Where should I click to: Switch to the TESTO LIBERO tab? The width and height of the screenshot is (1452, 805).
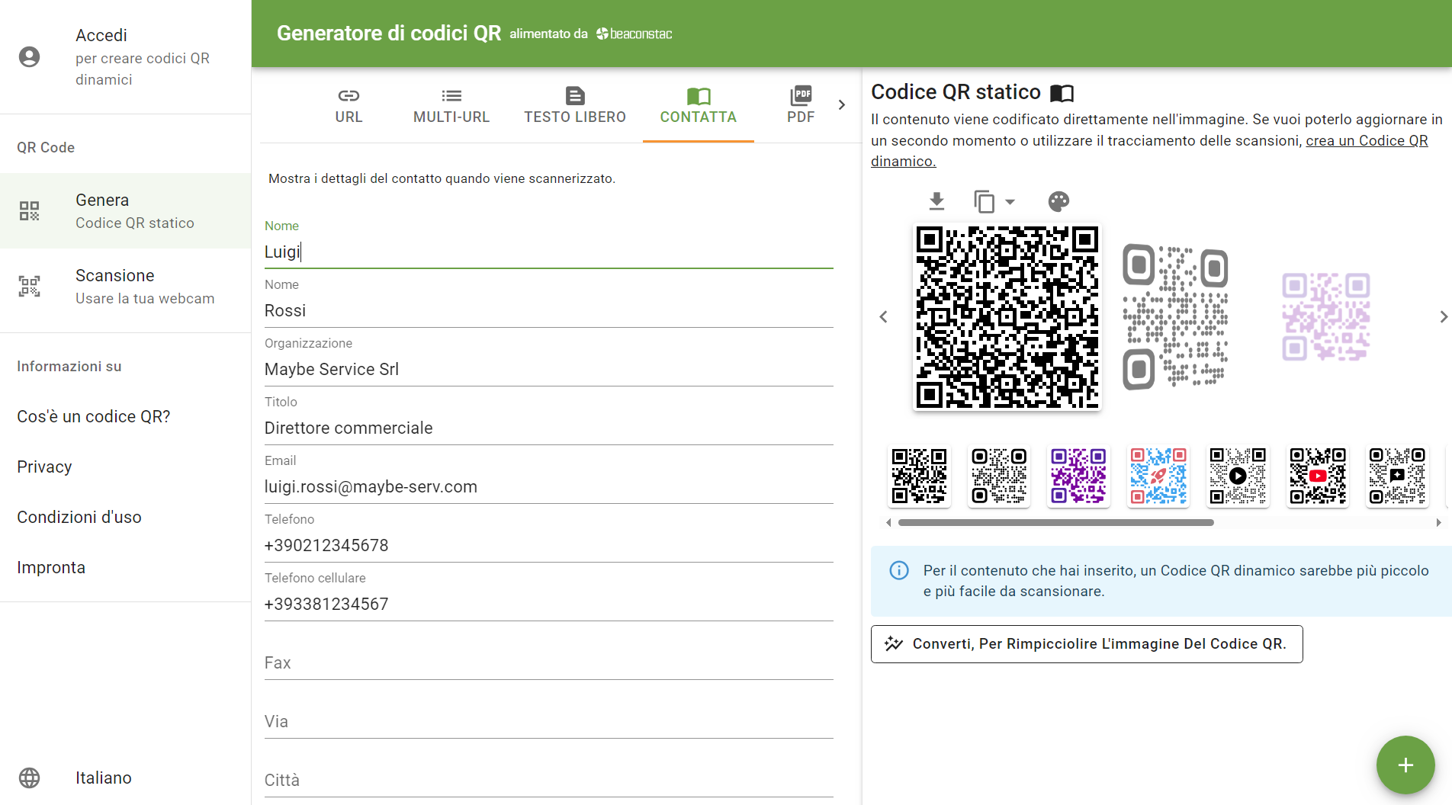click(575, 105)
